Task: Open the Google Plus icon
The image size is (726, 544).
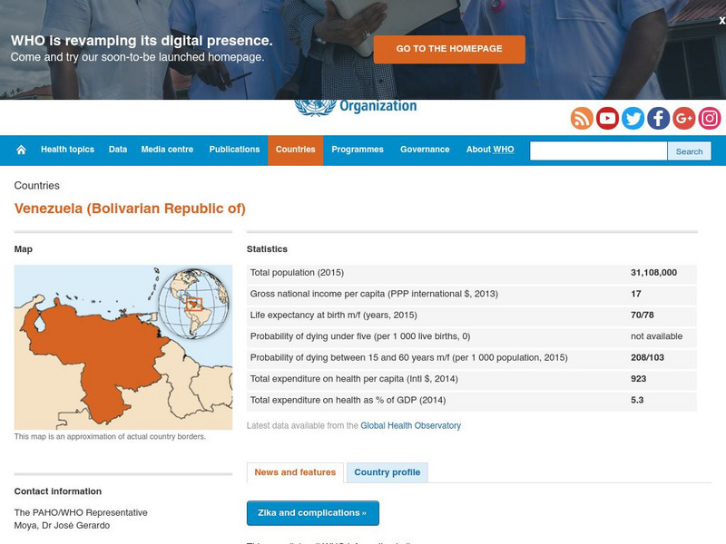Action: 684,119
